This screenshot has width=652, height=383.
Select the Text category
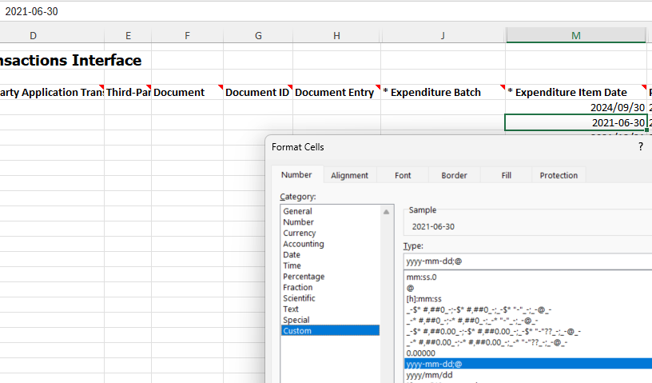pyautogui.click(x=330, y=309)
